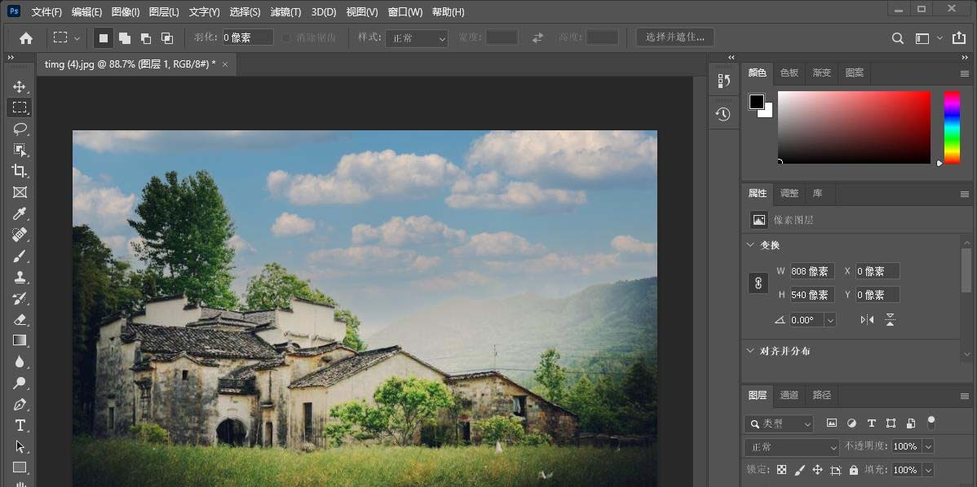Lock image pixels brush icon

click(x=799, y=470)
